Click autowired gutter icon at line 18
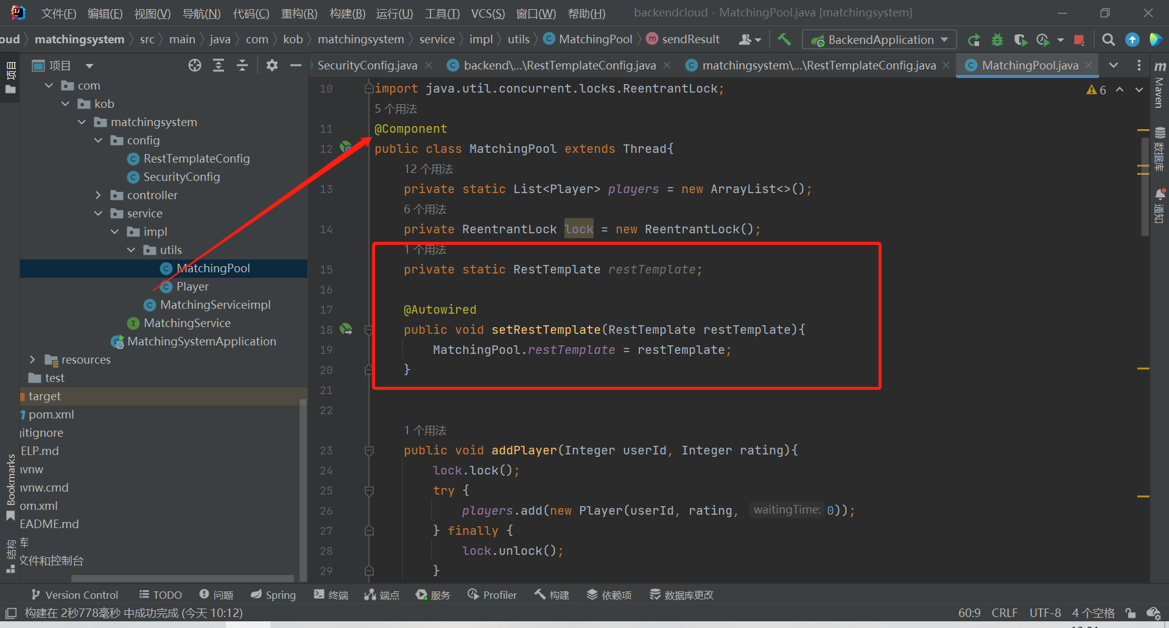Screen dimensions: 1169x628 coord(346,329)
